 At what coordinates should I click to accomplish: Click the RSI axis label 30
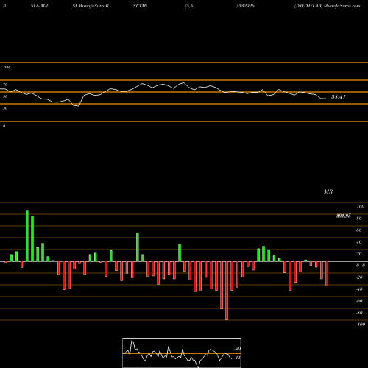tap(5, 108)
